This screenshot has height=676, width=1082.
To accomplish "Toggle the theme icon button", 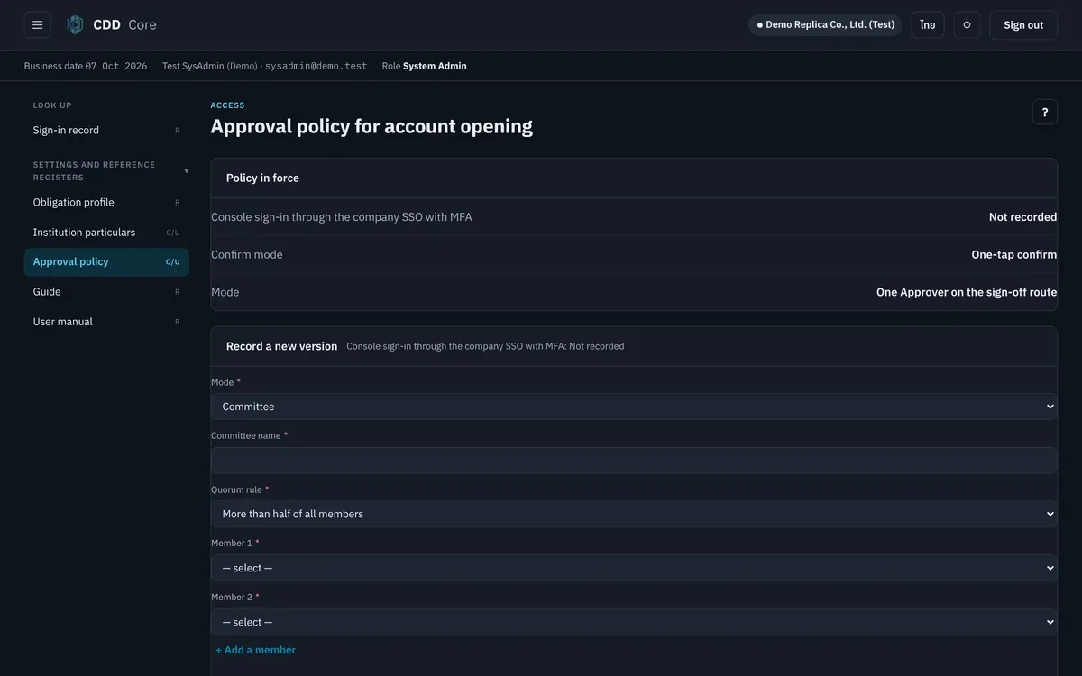I will tap(967, 25).
